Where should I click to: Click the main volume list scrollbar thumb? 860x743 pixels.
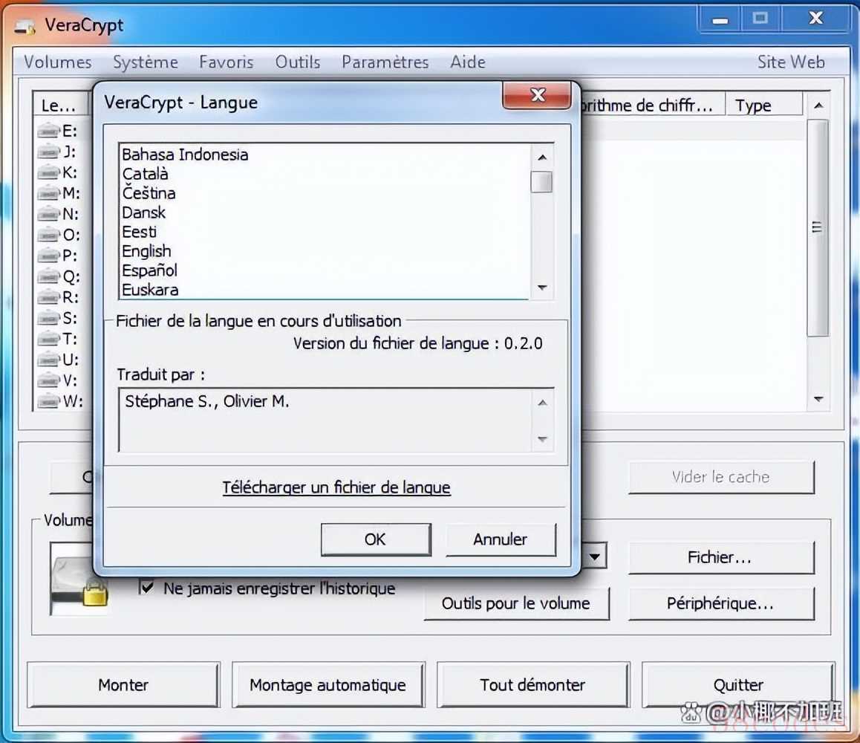[818, 227]
